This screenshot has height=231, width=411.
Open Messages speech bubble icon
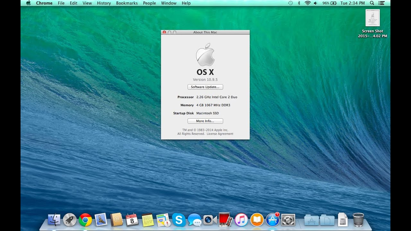(x=195, y=220)
